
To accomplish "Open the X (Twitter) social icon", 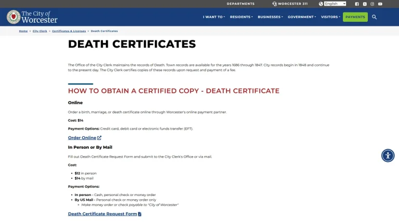I will tap(365, 4).
